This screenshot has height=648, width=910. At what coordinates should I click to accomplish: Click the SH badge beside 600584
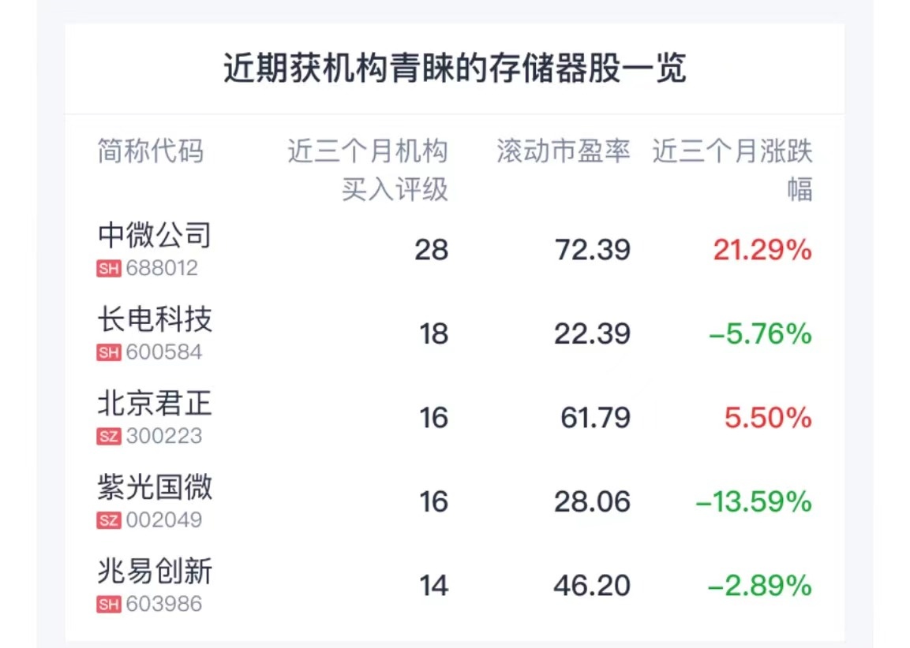109,352
